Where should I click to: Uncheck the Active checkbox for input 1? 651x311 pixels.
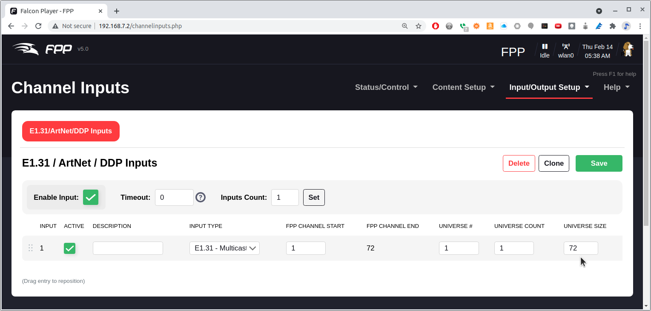pyautogui.click(x=70, y=248)
